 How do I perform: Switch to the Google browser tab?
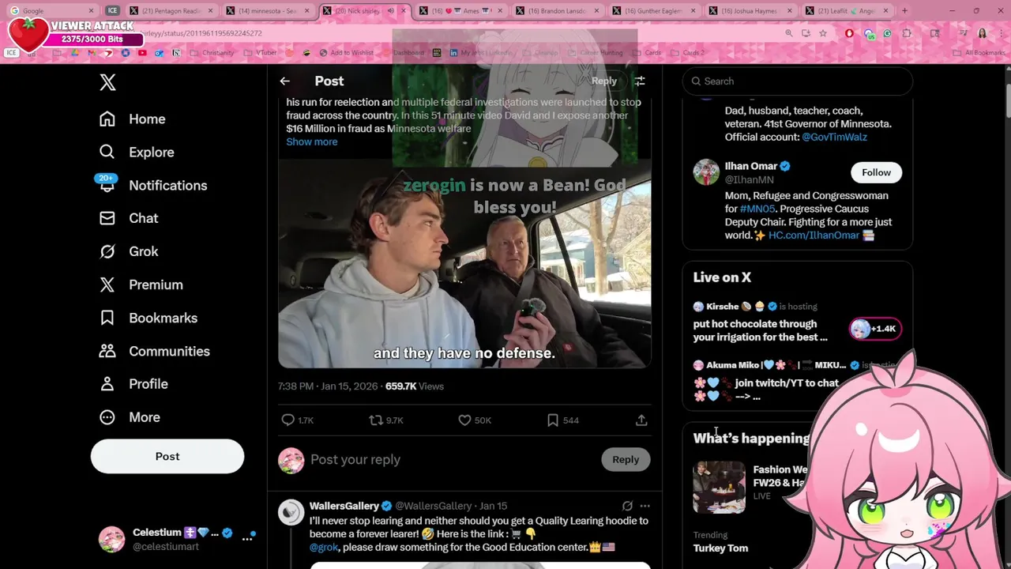tap(51, 11)
